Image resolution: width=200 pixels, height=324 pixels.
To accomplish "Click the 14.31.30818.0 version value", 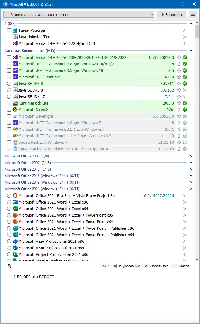I will [161, 58].
